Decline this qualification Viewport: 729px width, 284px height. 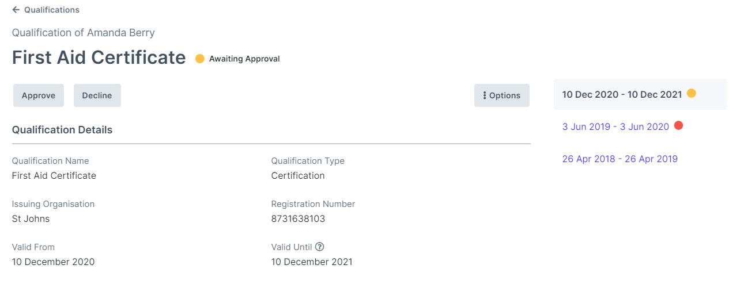97,95
